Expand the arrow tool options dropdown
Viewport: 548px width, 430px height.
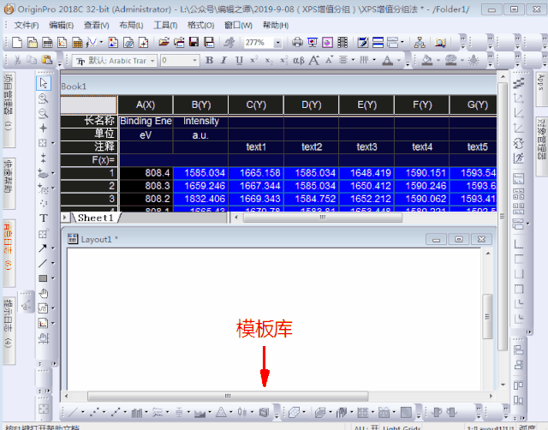[x=53, y=248]
